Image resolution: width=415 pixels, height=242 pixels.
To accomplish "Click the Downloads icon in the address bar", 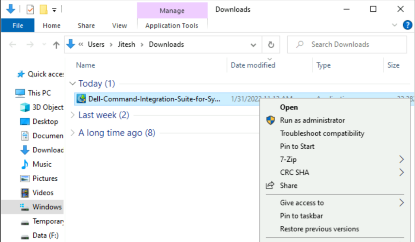I will tap(71, 44).
